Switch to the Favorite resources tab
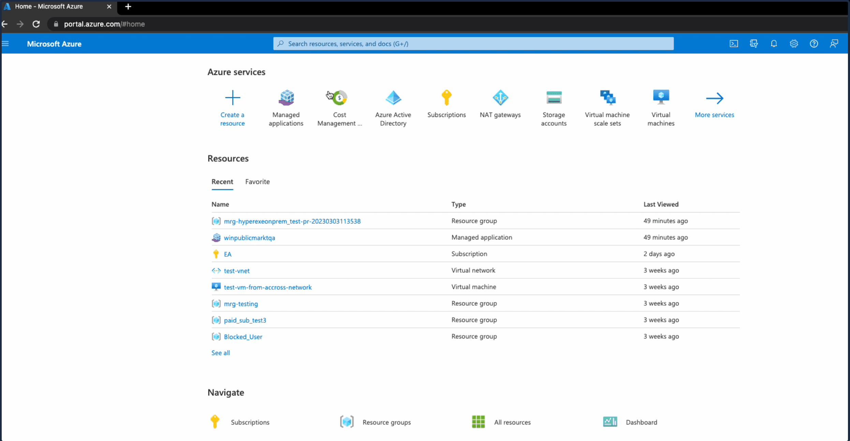Screen dimensions: 850x441 [257, 182]
